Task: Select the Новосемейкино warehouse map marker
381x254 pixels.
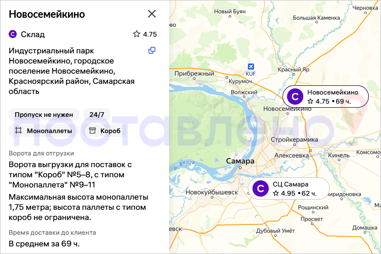Action: pos(326,97)
